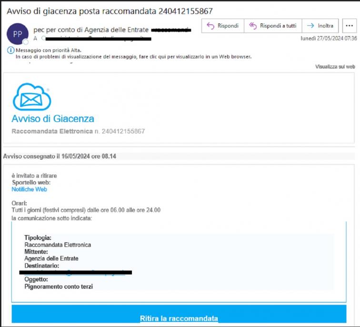This screenshot has width=360, height=327.
Task: Click the cloud envelope logo
Action: (31, 97)
